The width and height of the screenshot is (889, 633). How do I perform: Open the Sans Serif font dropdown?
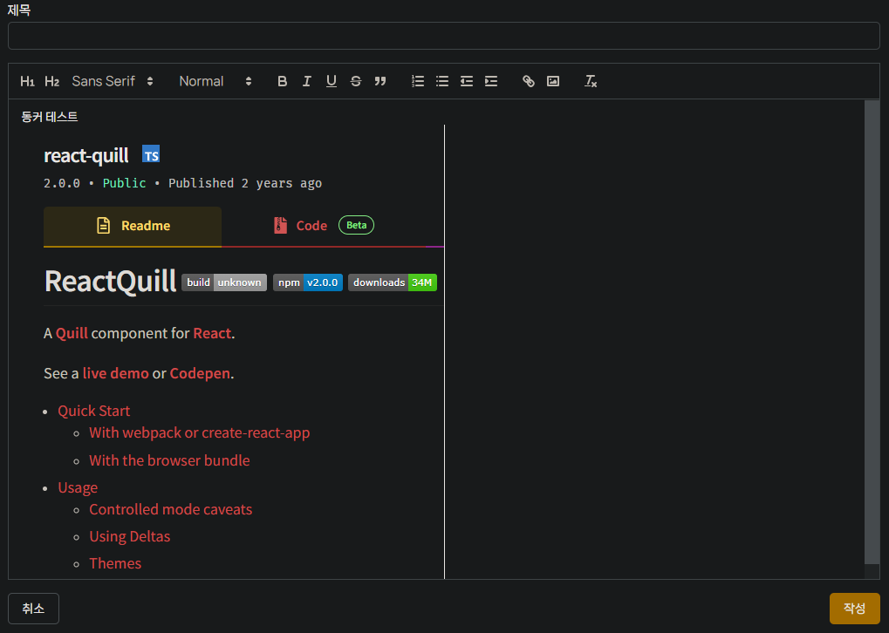pos(113,82)
